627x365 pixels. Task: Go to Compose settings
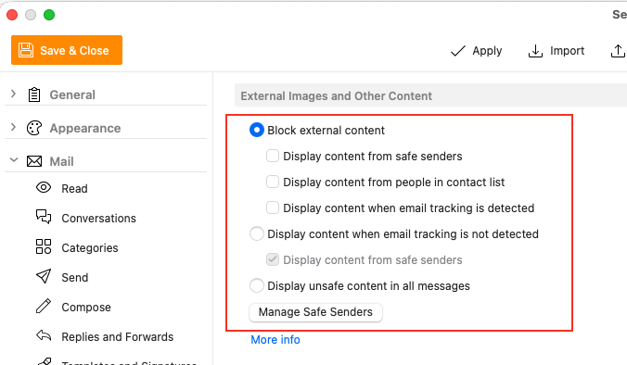pos(86,307)
